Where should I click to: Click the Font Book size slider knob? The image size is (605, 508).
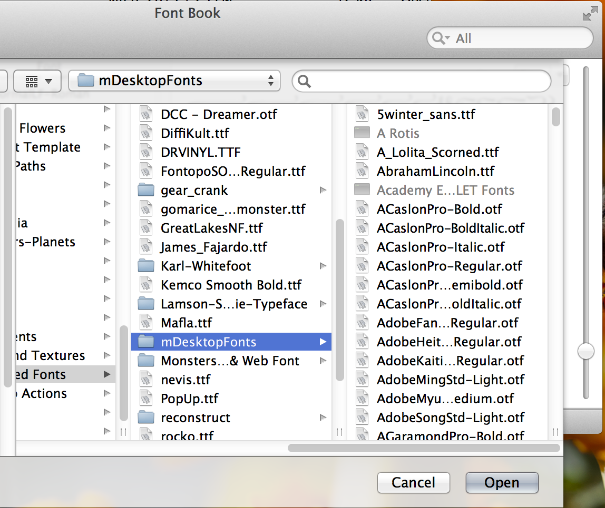(586, 351)
